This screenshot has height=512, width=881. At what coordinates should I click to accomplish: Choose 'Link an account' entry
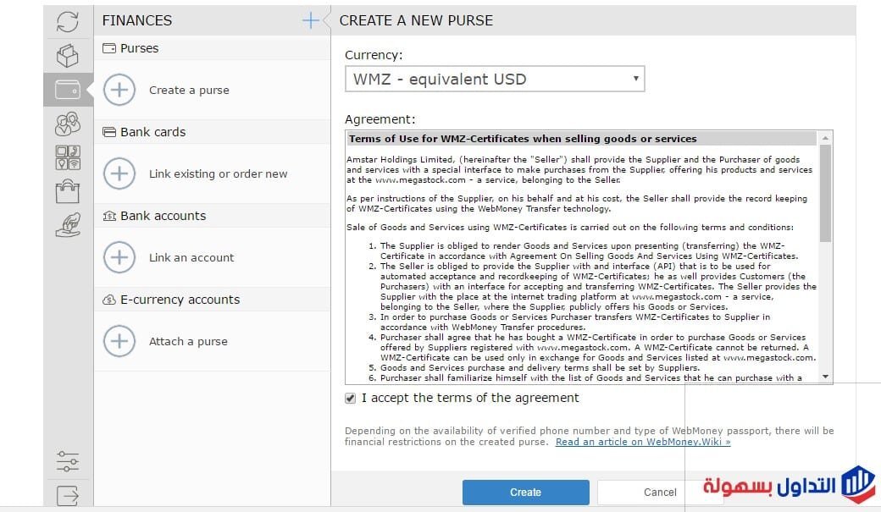point(191,258)
